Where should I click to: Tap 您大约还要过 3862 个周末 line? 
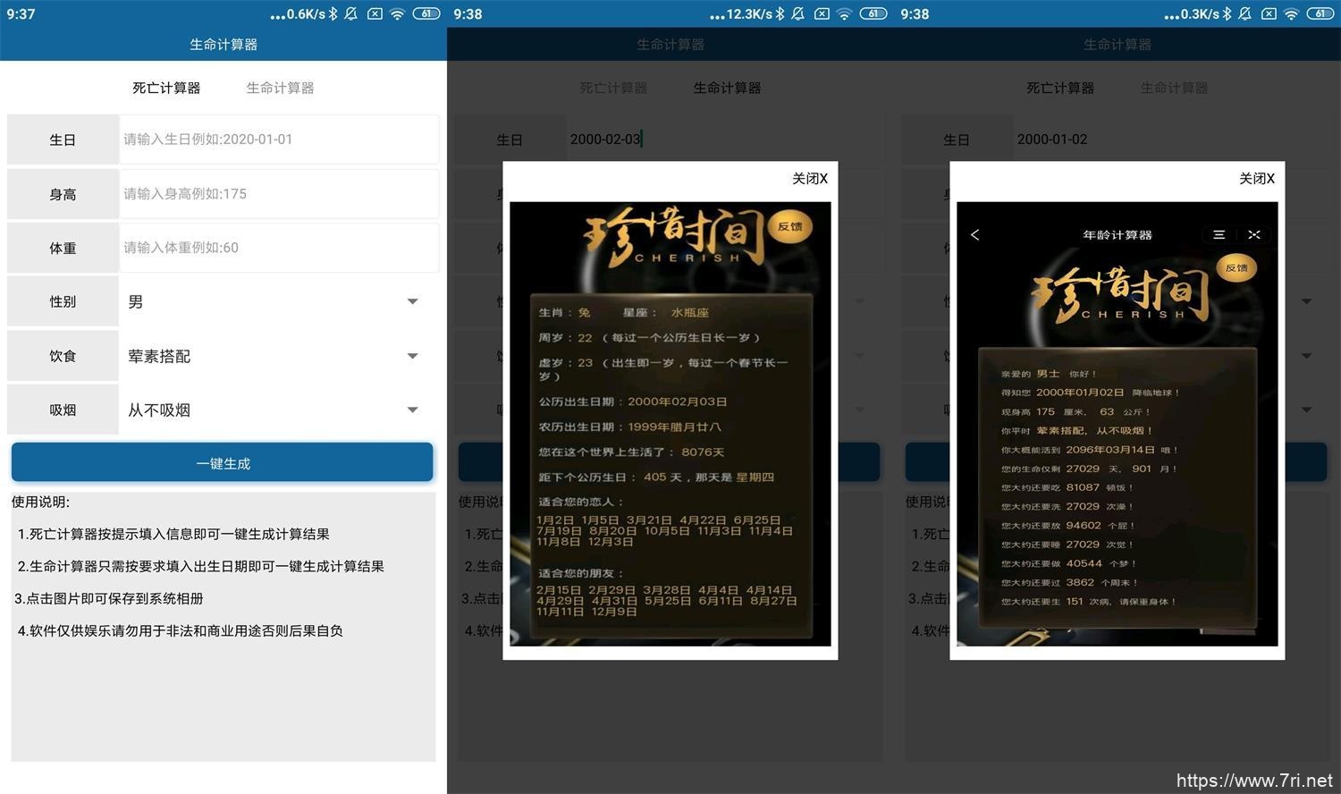point(1068,582)
